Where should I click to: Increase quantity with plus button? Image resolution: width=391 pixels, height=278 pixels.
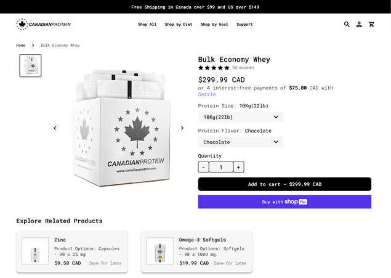click(x=239, y=167)
